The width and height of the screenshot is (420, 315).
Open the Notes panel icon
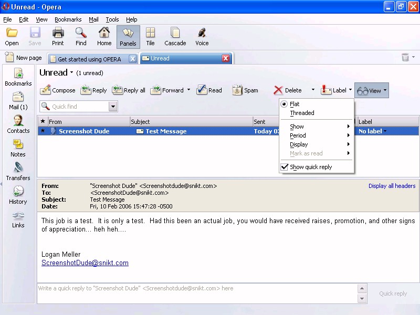click(x=18, y=144)
